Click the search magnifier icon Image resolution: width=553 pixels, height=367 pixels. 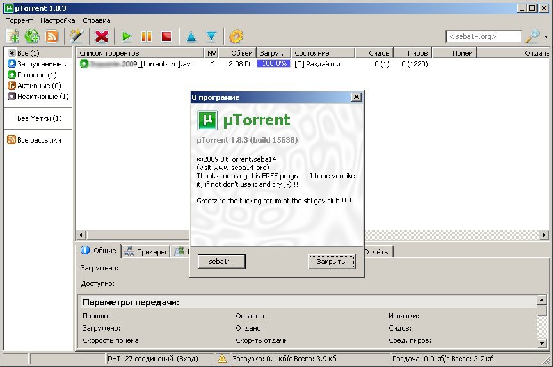point(532,36)
